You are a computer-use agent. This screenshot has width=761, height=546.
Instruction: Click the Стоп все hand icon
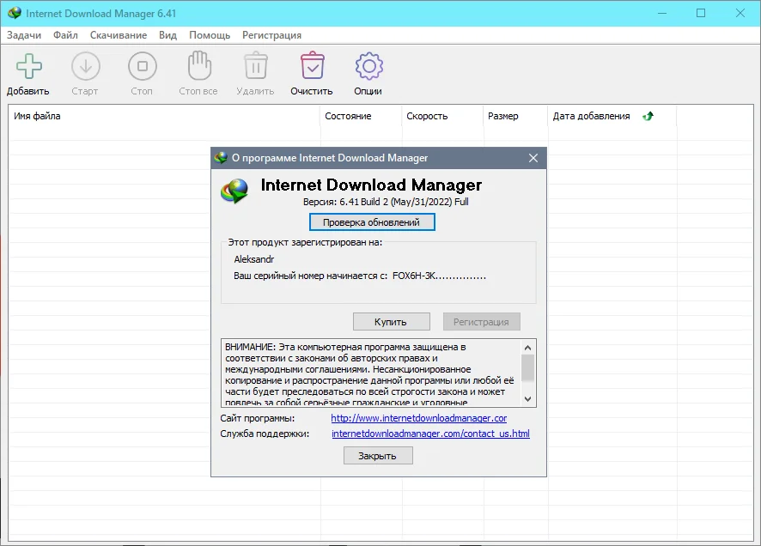pos(199,65)
